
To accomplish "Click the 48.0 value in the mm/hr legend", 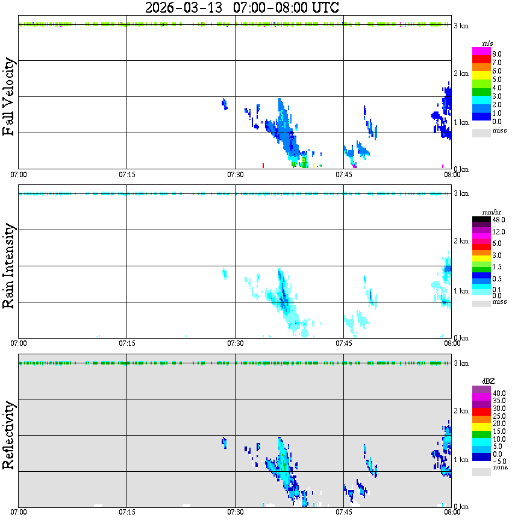I will pos(499,220).
